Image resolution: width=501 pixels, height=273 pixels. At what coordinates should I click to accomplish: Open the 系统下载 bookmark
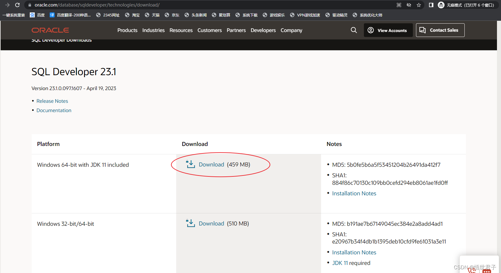247,15
